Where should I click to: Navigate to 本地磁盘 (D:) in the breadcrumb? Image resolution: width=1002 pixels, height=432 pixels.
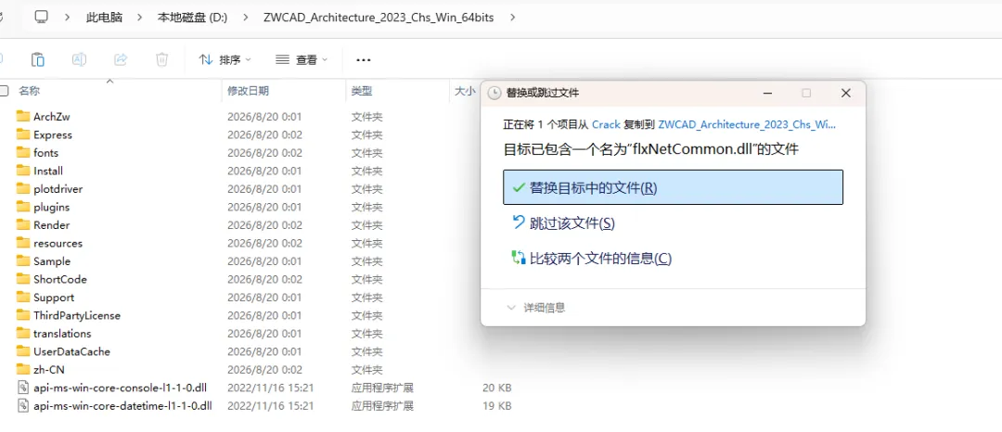(192, 18)
